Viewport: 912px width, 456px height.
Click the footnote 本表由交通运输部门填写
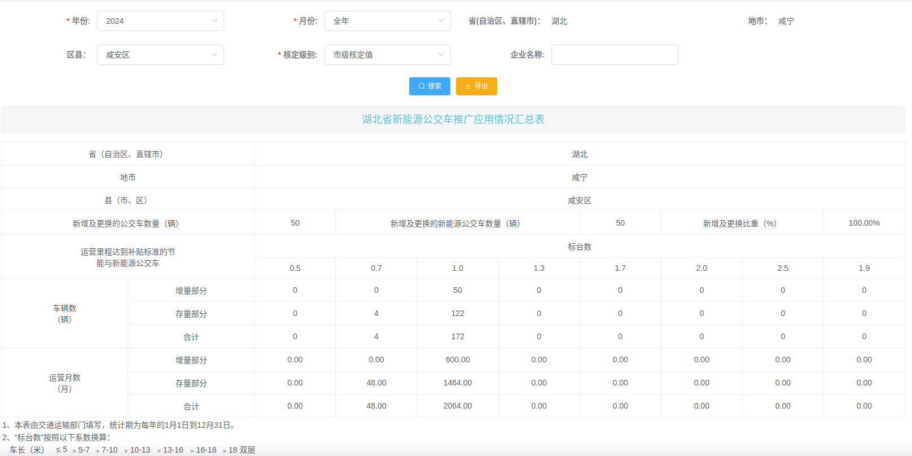coord(120,425)
